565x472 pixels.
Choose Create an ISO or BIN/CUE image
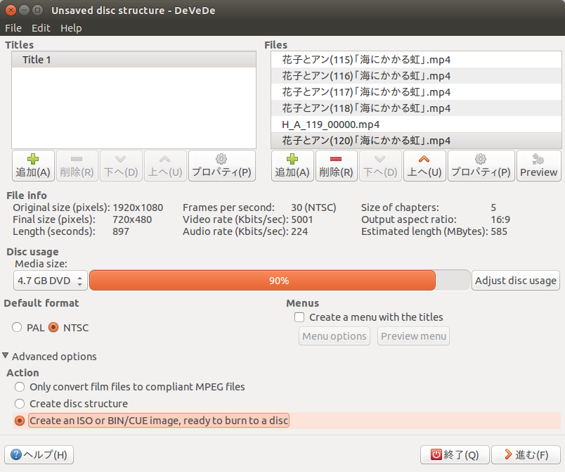click(x=20, y=421)
